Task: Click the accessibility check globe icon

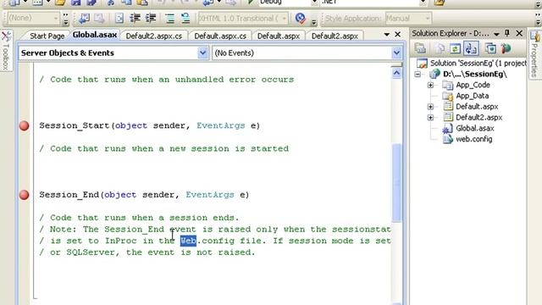Action: point(301,18)
